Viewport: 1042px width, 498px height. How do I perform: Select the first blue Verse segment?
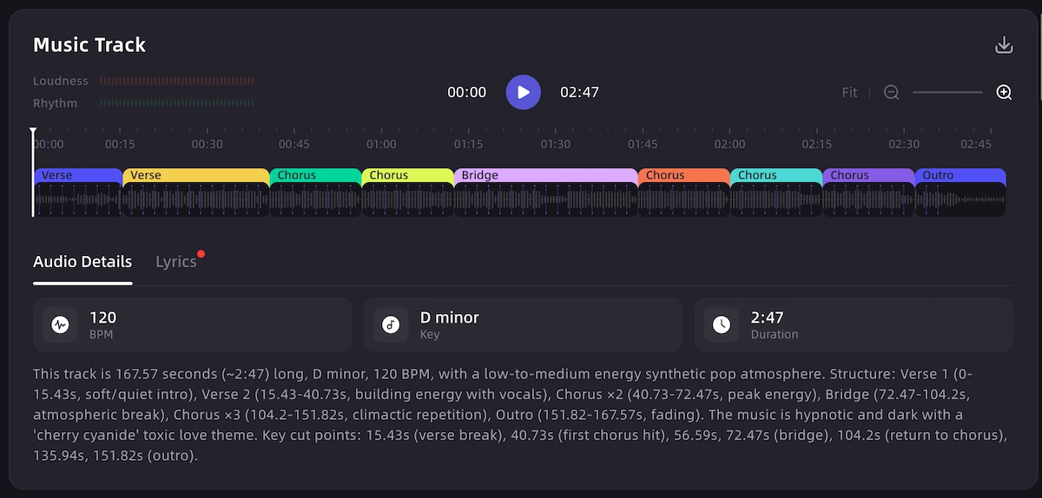[x=78, y=175]
